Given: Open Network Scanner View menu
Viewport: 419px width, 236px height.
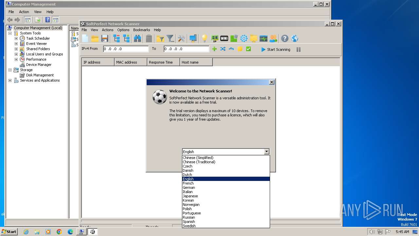Looking at the screenshot, I should (94, 30).
